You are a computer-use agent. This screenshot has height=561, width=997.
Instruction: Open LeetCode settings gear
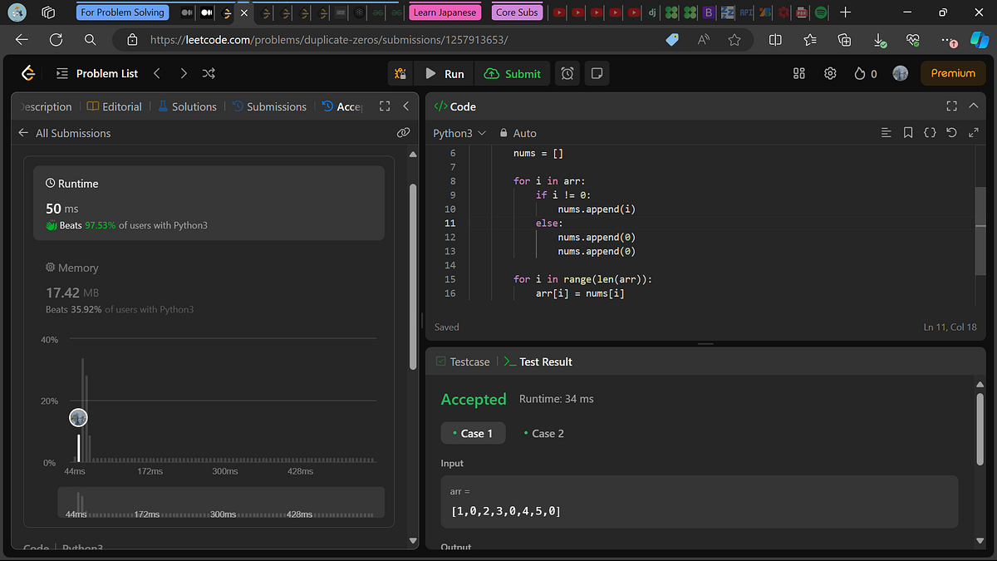pos(829,73)
